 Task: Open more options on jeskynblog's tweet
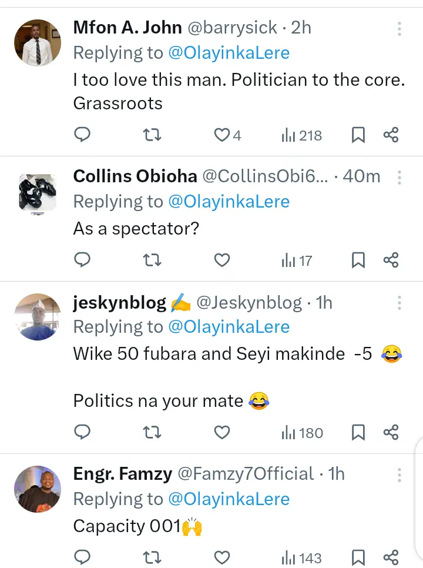point(399,303)
